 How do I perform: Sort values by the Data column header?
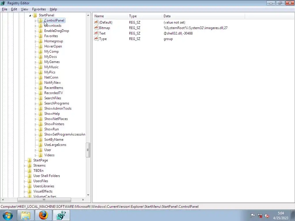pyautogui.click(x=203, y=16)
